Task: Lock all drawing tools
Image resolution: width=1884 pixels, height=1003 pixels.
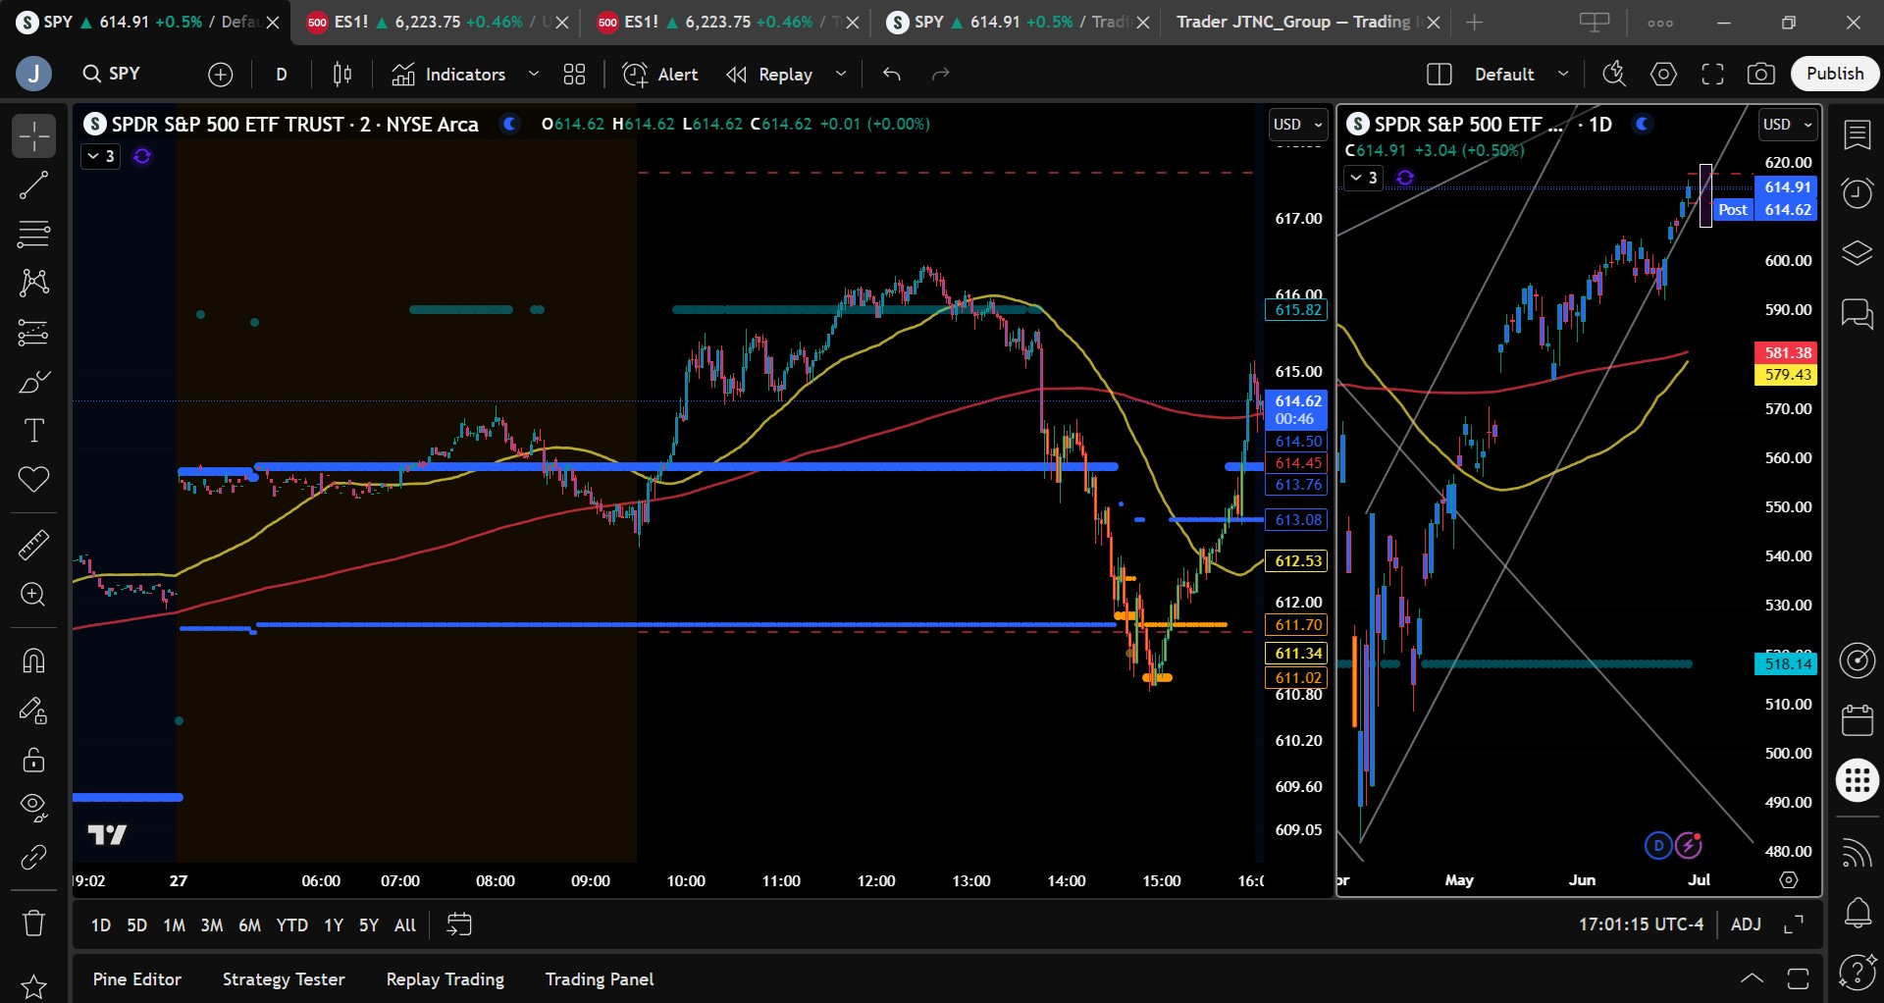Action: [x=33, y=760]
